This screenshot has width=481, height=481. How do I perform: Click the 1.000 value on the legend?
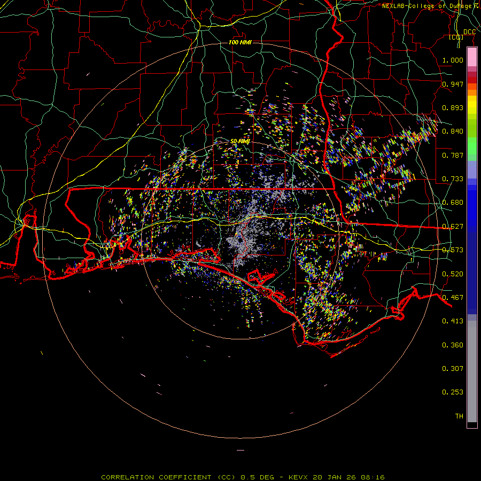click(452, 60)
